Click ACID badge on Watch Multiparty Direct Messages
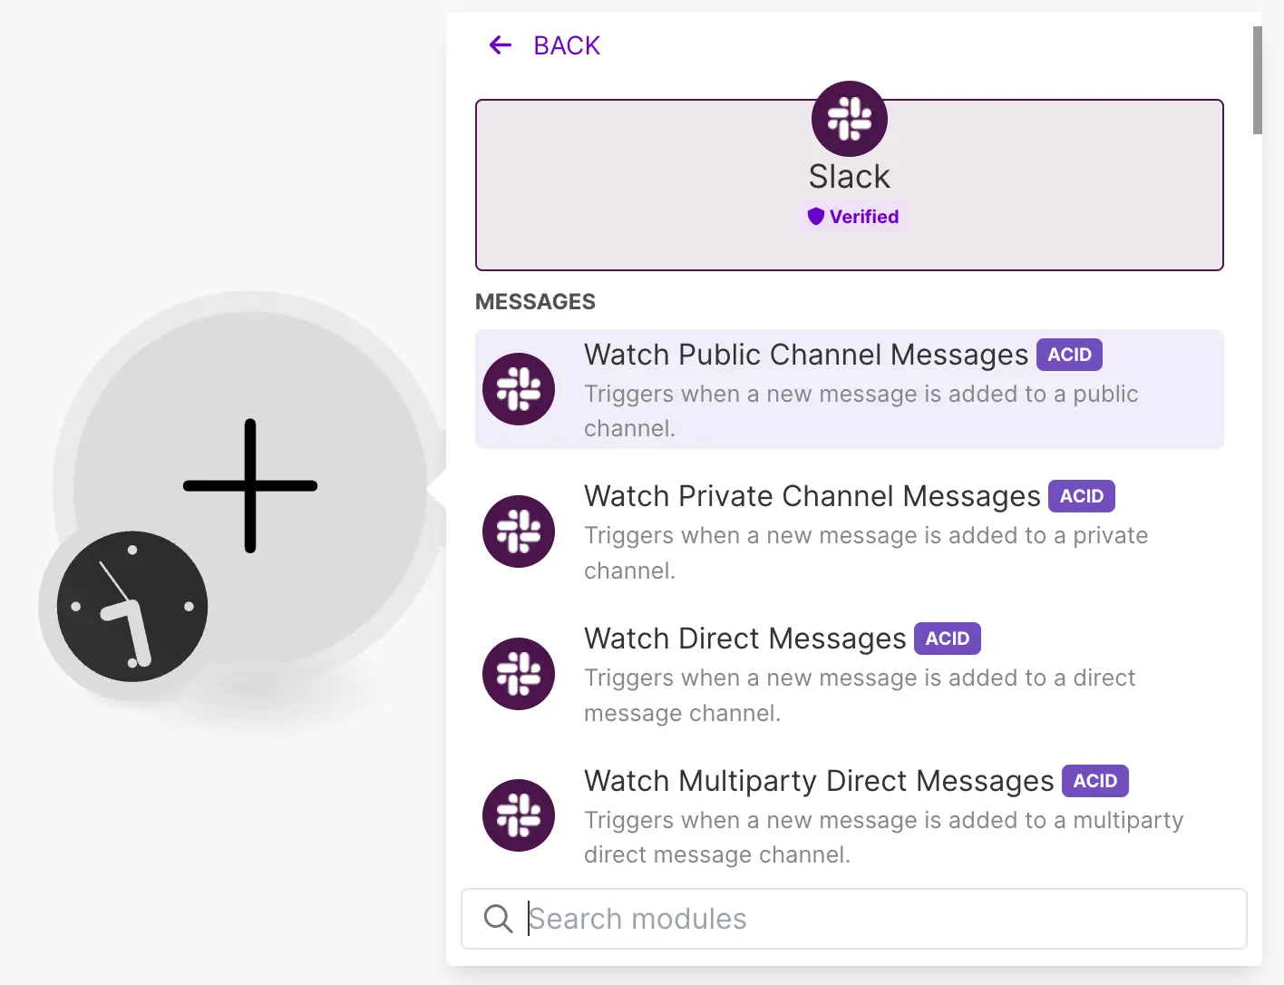The width and height of the screenshot is (1284, 985). [x=1095, y=781]
